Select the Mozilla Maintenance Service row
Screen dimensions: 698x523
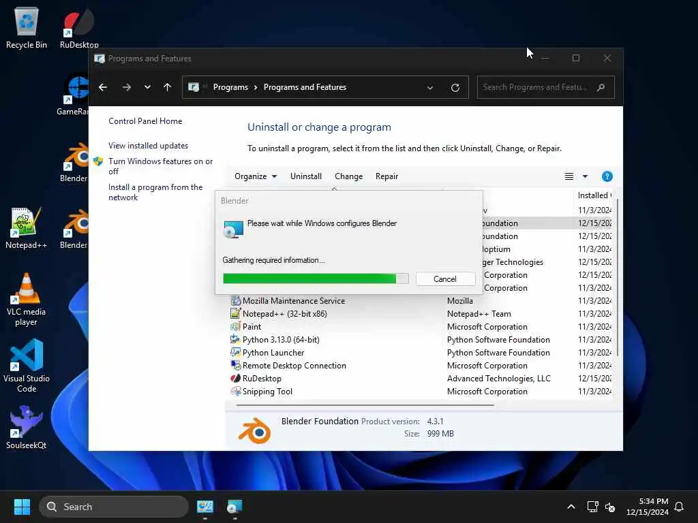coord(420,300)
